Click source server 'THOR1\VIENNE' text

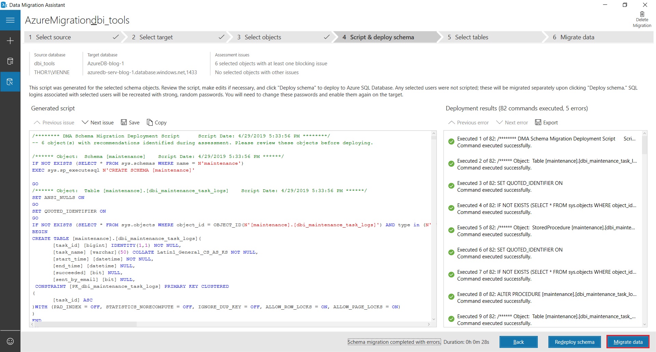(52, 72)
